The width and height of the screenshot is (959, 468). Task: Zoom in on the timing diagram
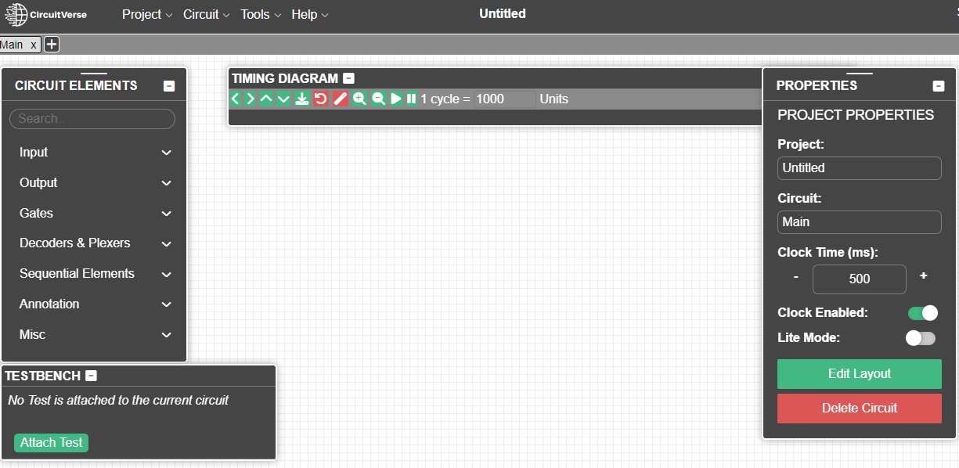359,99
